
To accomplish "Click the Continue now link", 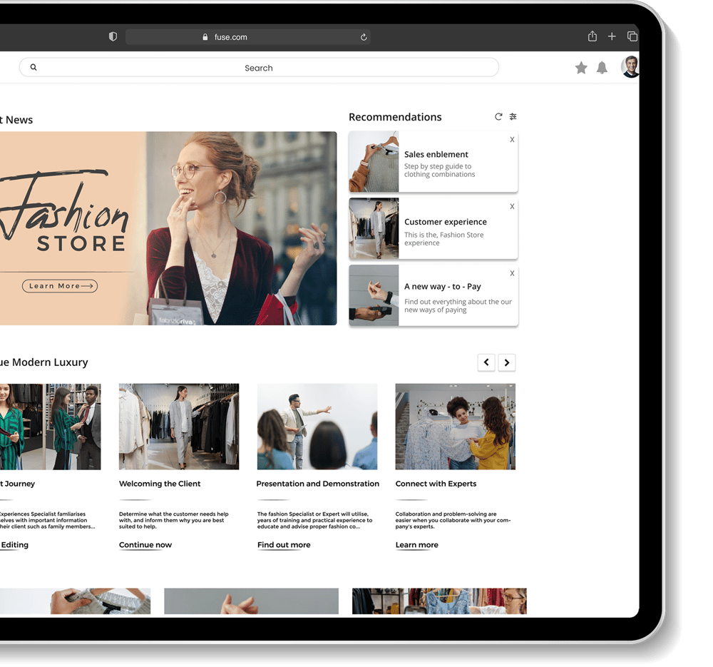I will pyautogui.click(x=145, y=544).
